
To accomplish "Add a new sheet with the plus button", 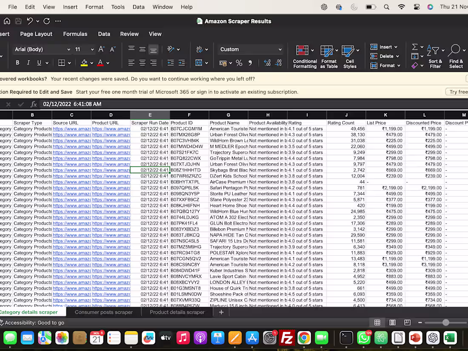I will 221,312.
